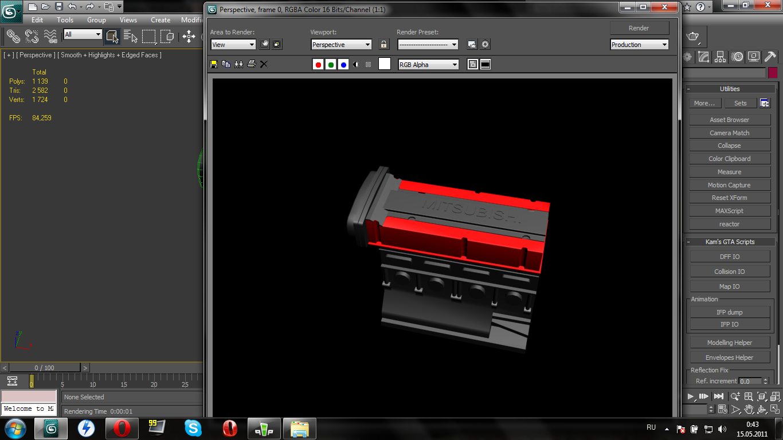The width and height of the screenshot is (783, 440).
Task: Open the Views menu
Action: pos(128,20)
